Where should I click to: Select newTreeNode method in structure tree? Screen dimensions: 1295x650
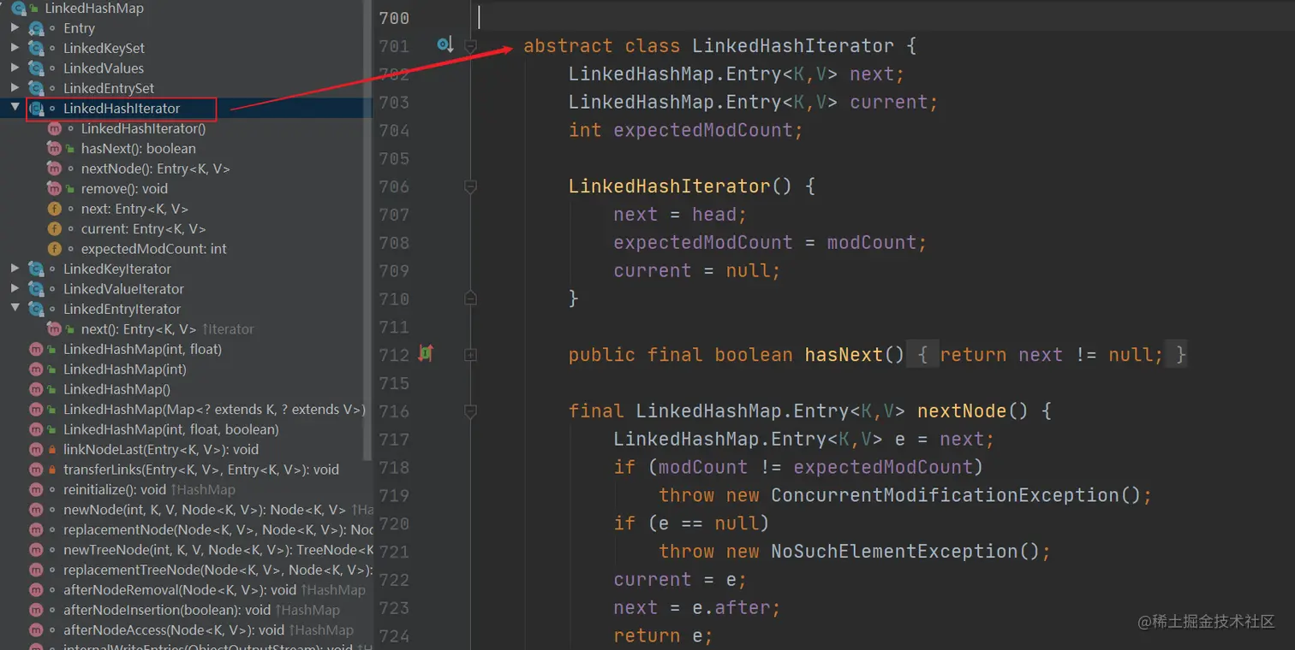(218, 550)
